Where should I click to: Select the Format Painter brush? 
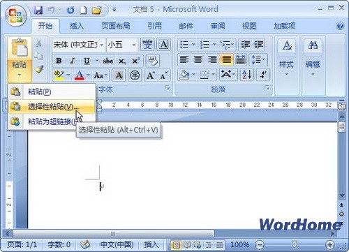click(39, 69)
